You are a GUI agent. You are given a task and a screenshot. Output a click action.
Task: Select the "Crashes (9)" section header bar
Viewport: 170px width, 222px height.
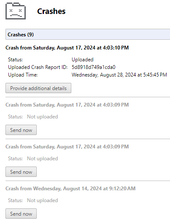coord(88,34)
